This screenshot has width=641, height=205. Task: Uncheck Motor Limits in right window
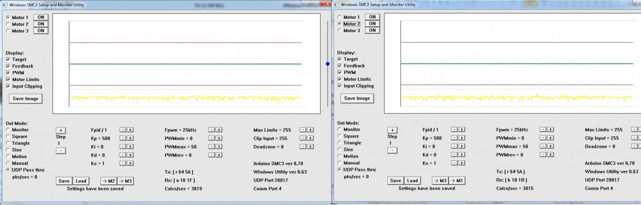[x=340, y=79]
